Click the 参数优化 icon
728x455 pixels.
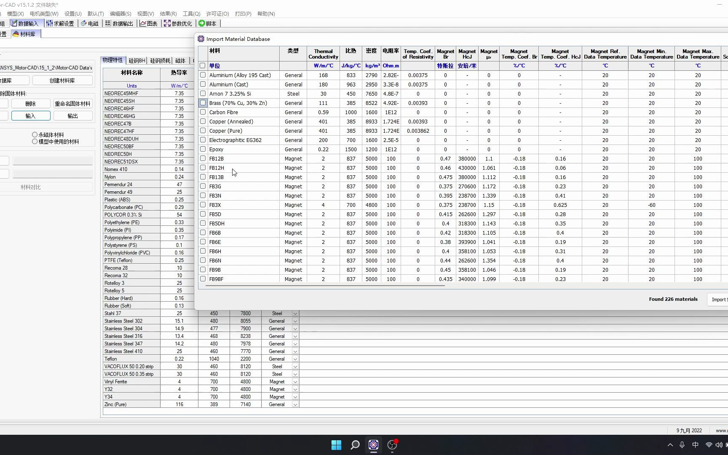point(167,23)
